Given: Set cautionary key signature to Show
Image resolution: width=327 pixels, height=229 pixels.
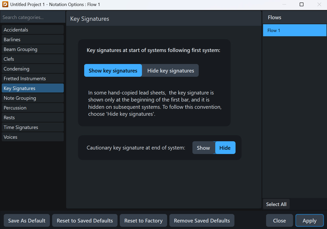Looking at the screenshot, I should 203,148.
